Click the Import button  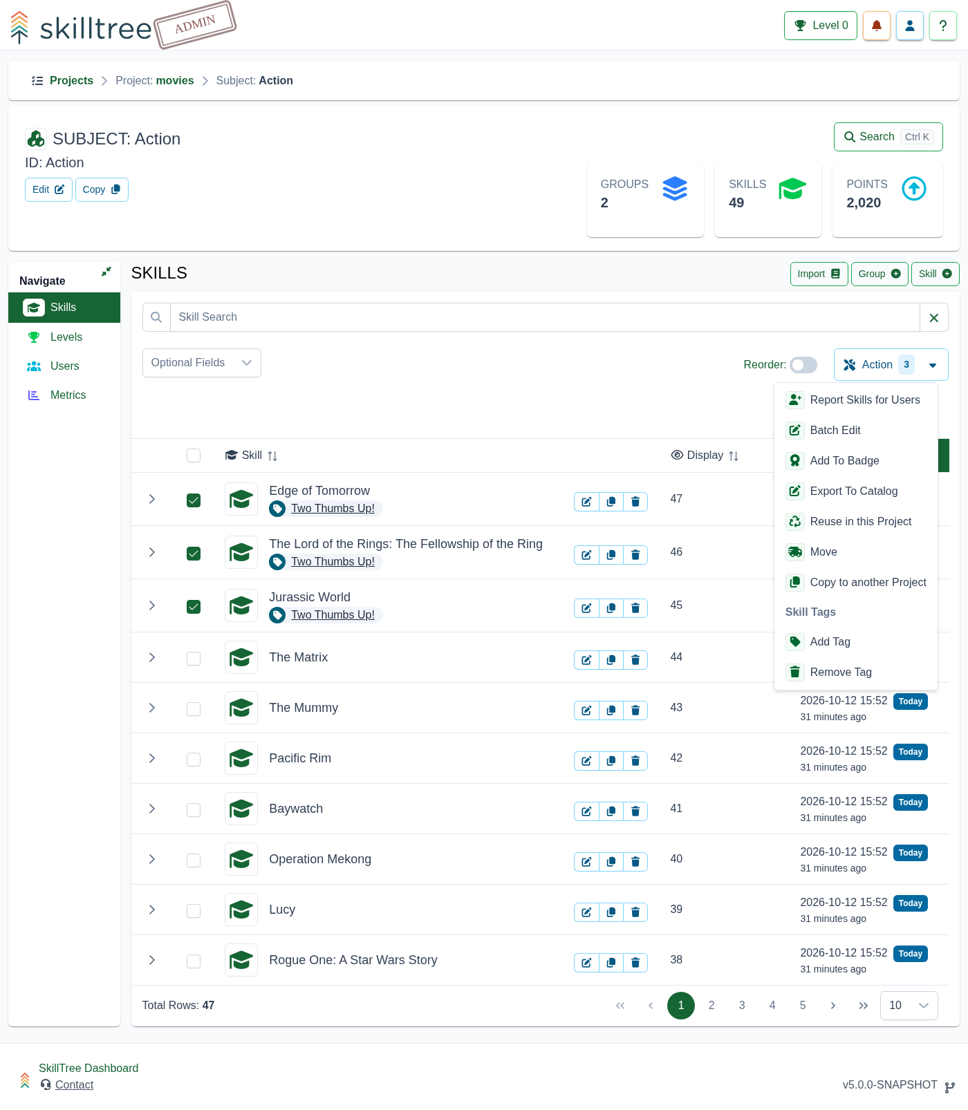click(x=819, y=274)
